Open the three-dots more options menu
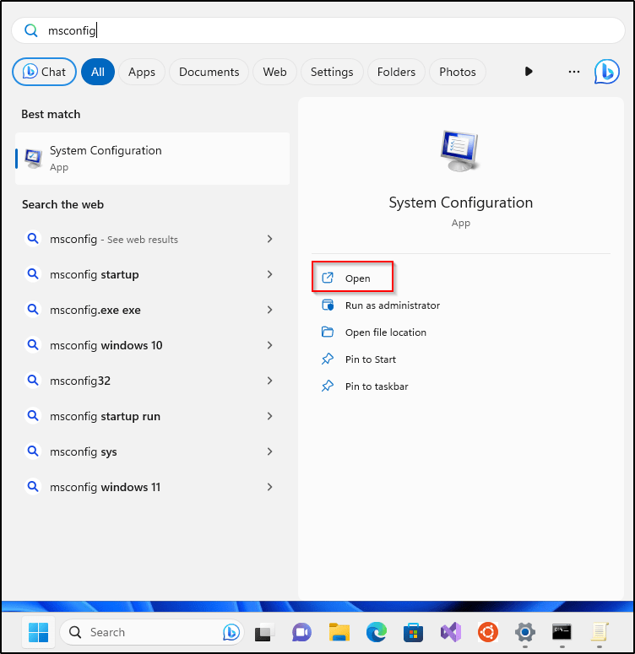The image size is (635, 654). [574, 72]
